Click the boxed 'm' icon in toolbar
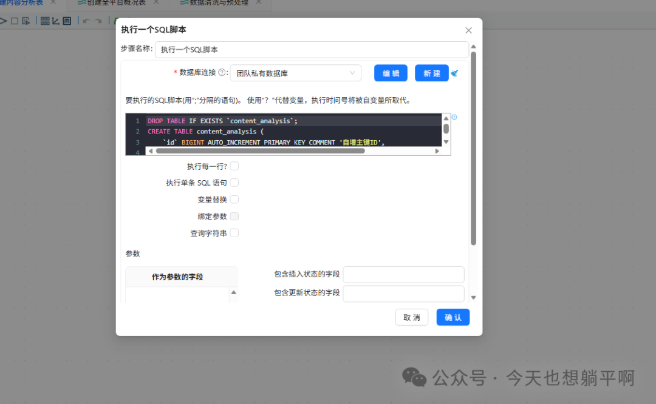This screenshot has height=404, width=656. tap(67, 21)
